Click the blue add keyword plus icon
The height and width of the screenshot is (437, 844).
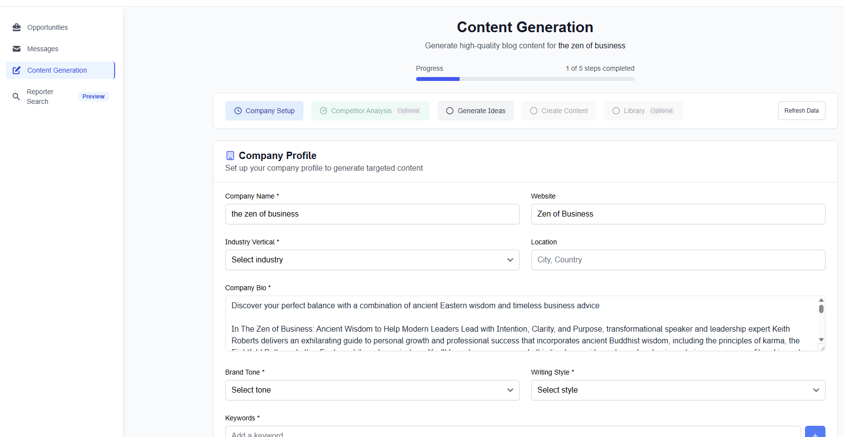815,433
